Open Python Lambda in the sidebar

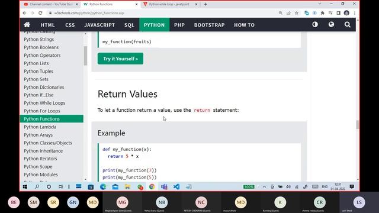(x=40, y=127)
